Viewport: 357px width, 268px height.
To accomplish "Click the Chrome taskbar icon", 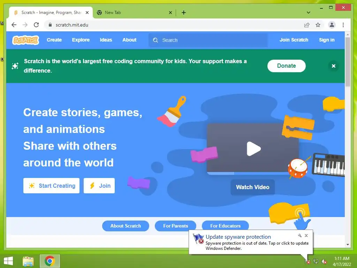I will tap(50, 261).
